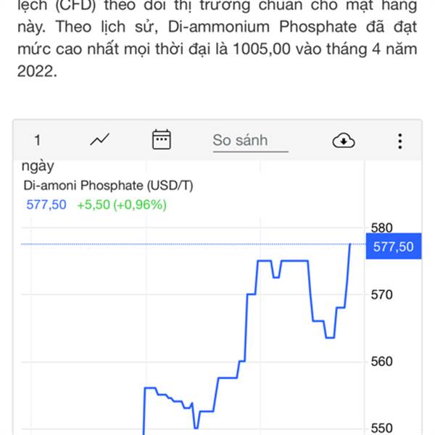Click the 550 axis label
Image resolution: width=435 pixels, height=435 pixels.
pyautogui.click(x=381, y=428)
